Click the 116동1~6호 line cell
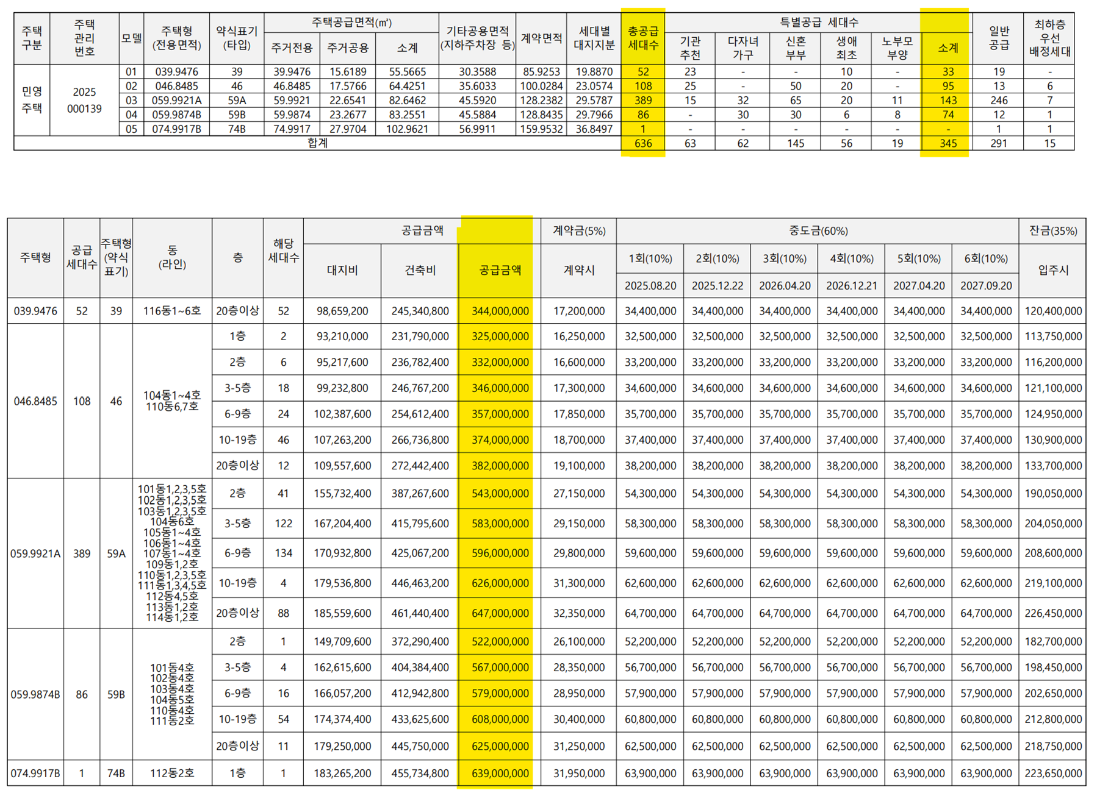 pos(172,311)
